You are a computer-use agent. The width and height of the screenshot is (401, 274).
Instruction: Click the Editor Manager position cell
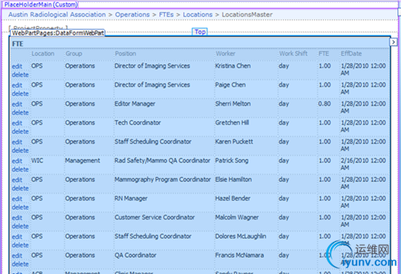pos(135,103)
